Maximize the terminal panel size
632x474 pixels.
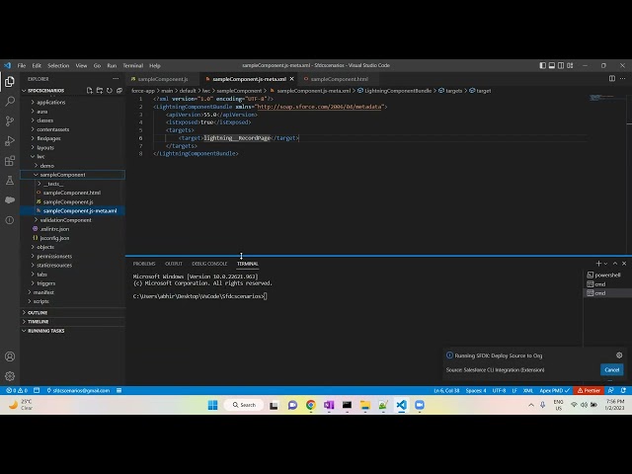click(615, 264)
